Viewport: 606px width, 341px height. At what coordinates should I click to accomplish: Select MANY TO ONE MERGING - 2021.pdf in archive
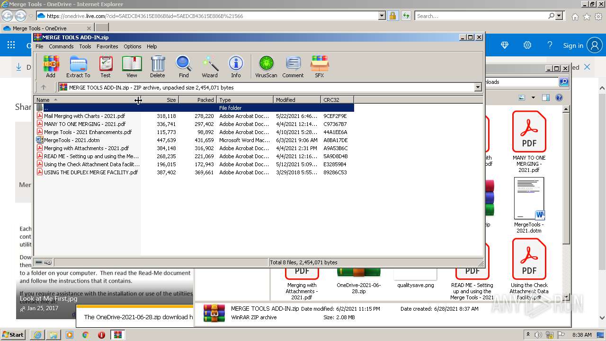pos(194,124)
